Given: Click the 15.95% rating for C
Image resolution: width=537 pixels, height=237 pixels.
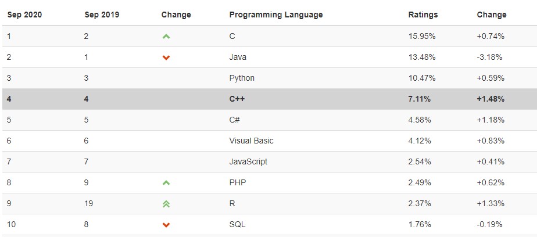Looking at the screenshot, I should (x=422, y=36).
